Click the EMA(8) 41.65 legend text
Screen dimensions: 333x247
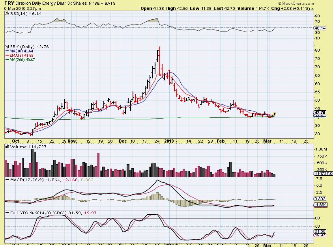(21, 55)
